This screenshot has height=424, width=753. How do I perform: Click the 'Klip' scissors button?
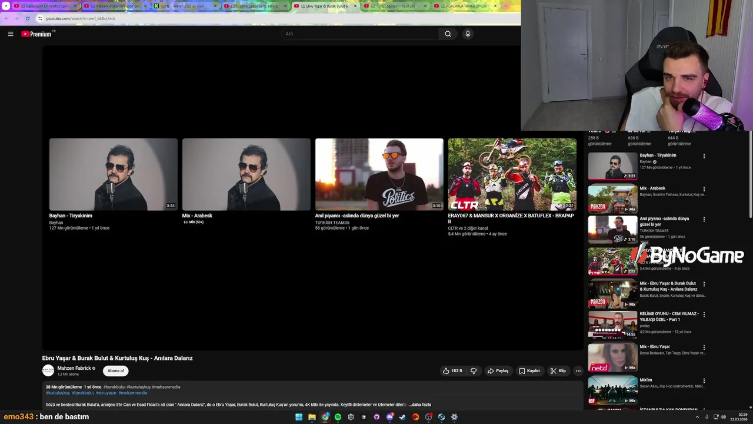coord(558,371)
